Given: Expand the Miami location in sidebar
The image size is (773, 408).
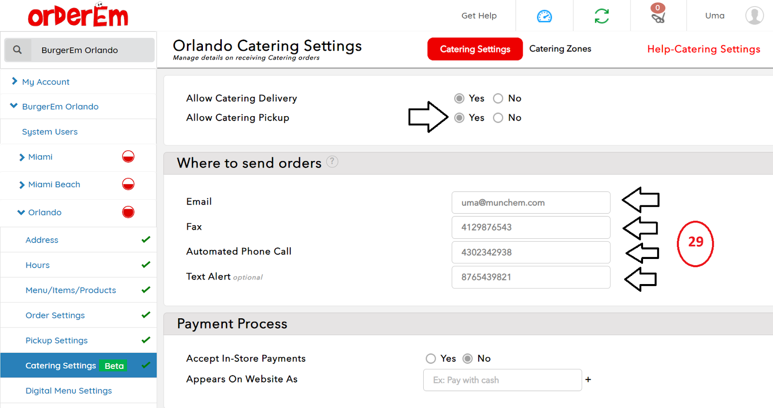Looking at the screenshot, I should [x=22, y=157].
